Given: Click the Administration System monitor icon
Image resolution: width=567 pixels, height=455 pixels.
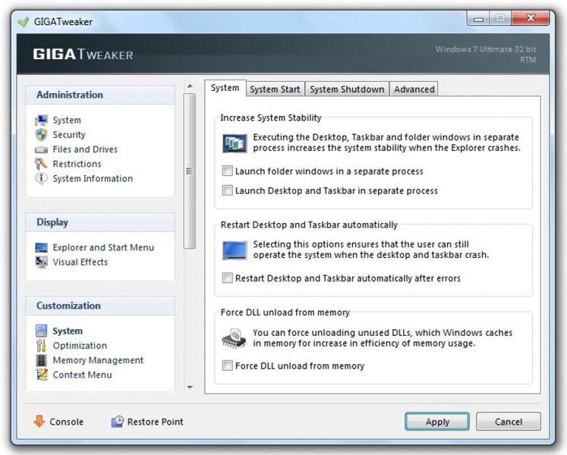Looking at the screenshot, I should (x=41, y=120).
